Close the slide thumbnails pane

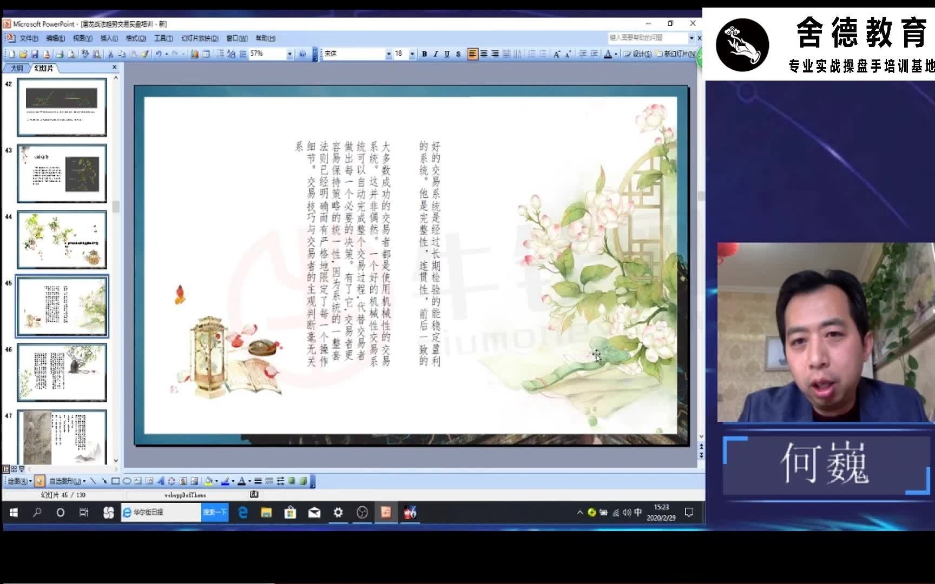114,68
